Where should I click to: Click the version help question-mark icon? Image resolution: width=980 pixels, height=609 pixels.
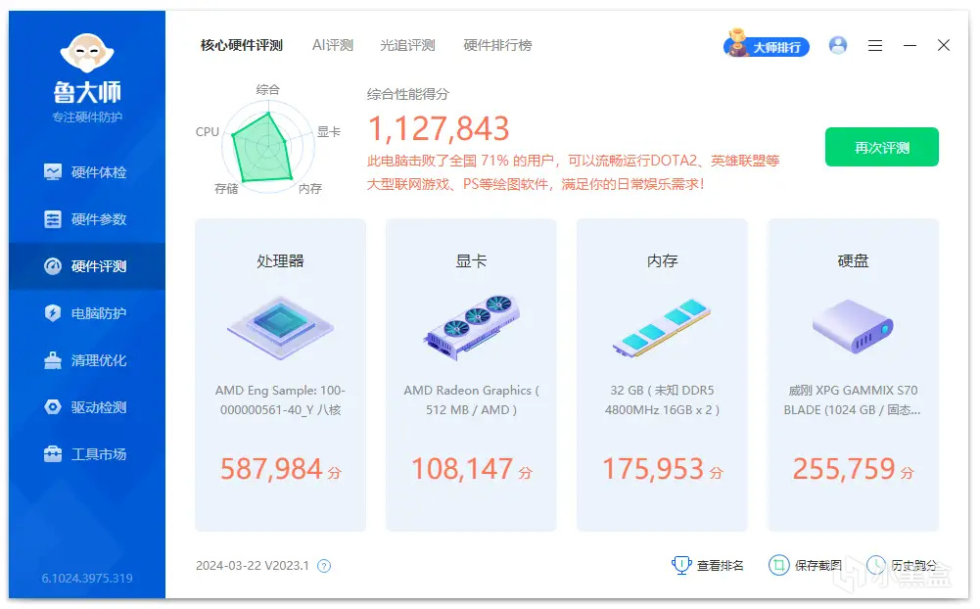324,566
